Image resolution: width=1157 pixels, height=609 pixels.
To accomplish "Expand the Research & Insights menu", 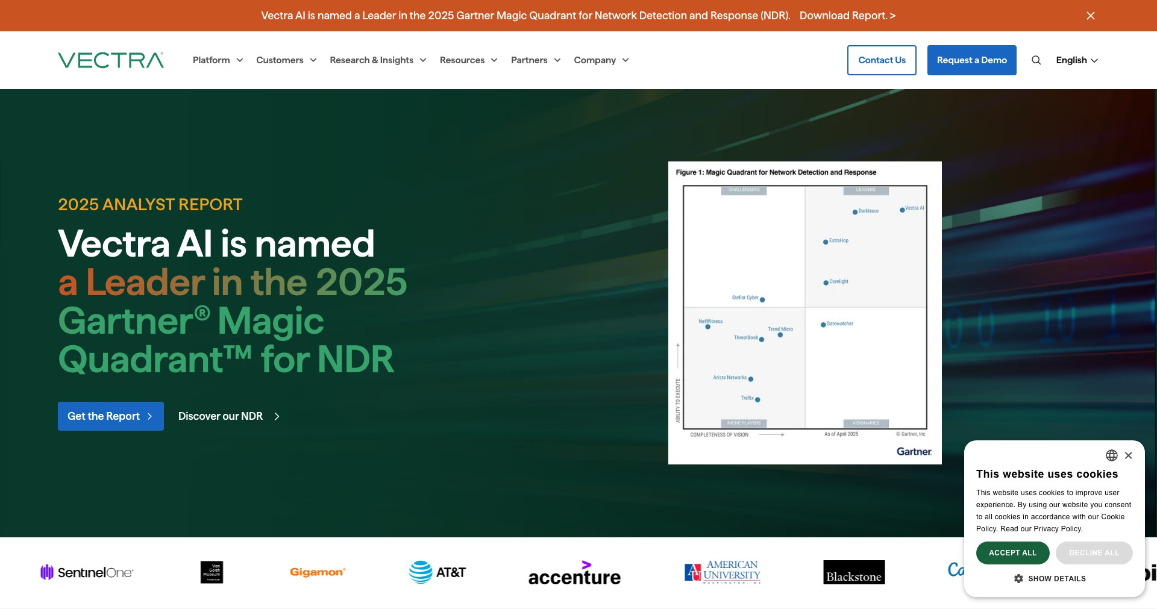I will (378, 60).
